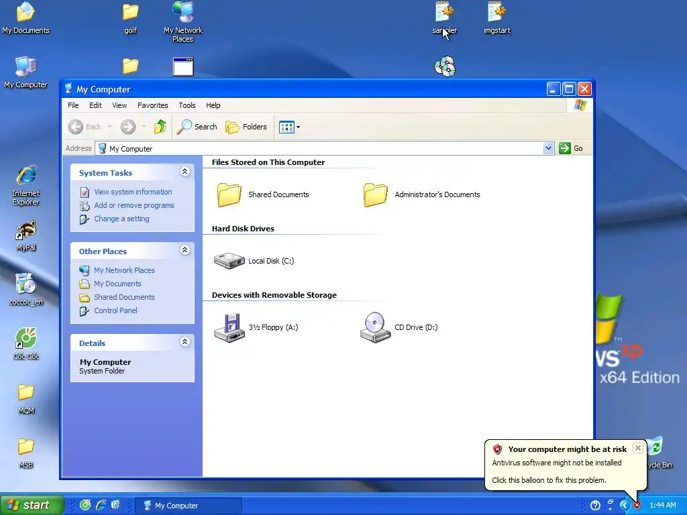The width and height of the screenshot is (687, 515).
Task: Collapse the Other Places panel
Action: (185, 250)
